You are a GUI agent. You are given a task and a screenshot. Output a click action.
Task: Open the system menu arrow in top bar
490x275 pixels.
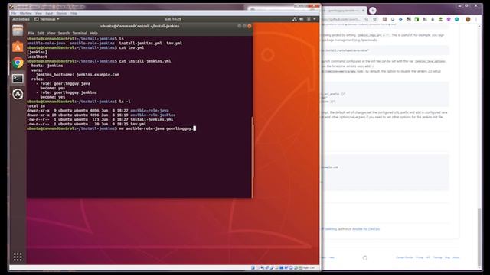tap(315, 19)
